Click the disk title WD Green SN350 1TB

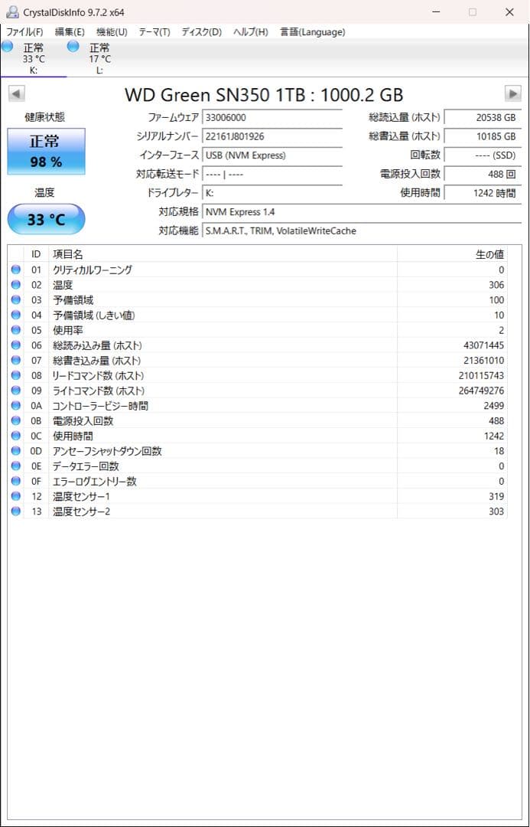264,95
